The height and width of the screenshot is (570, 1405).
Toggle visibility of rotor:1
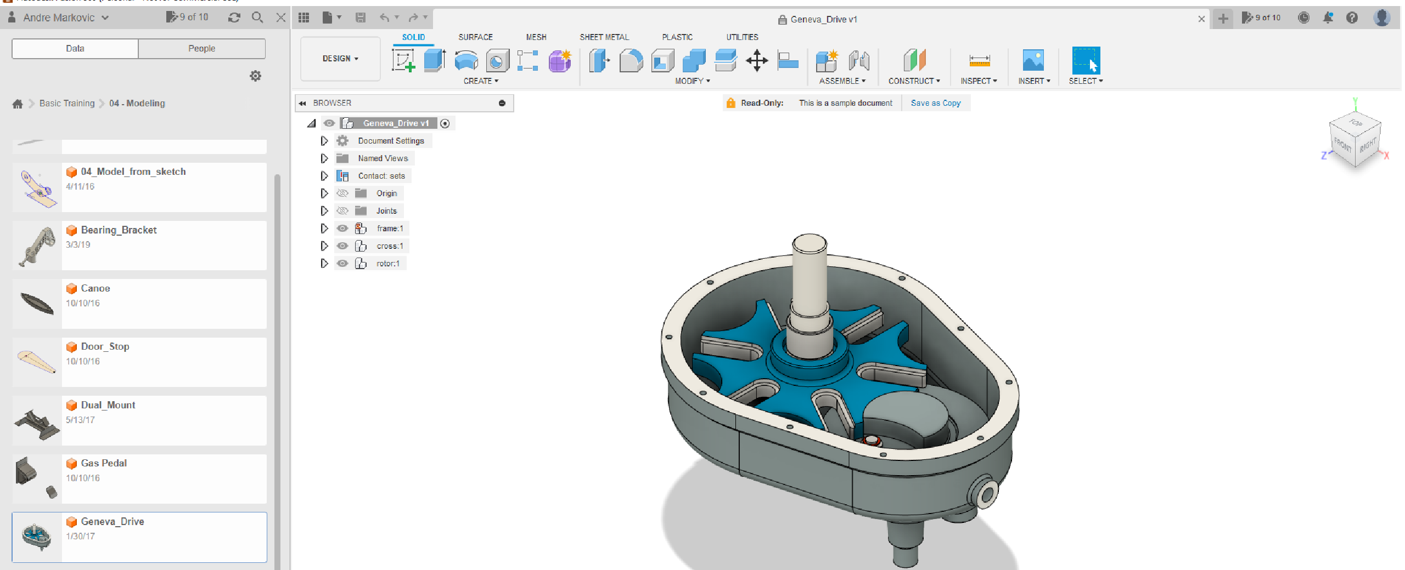(342, 264)
